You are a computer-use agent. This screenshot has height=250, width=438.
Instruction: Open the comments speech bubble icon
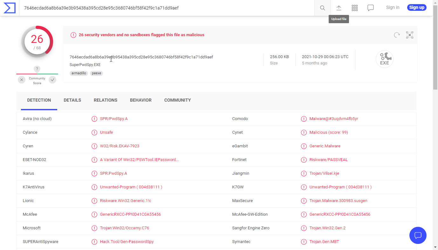pos(371,8)
